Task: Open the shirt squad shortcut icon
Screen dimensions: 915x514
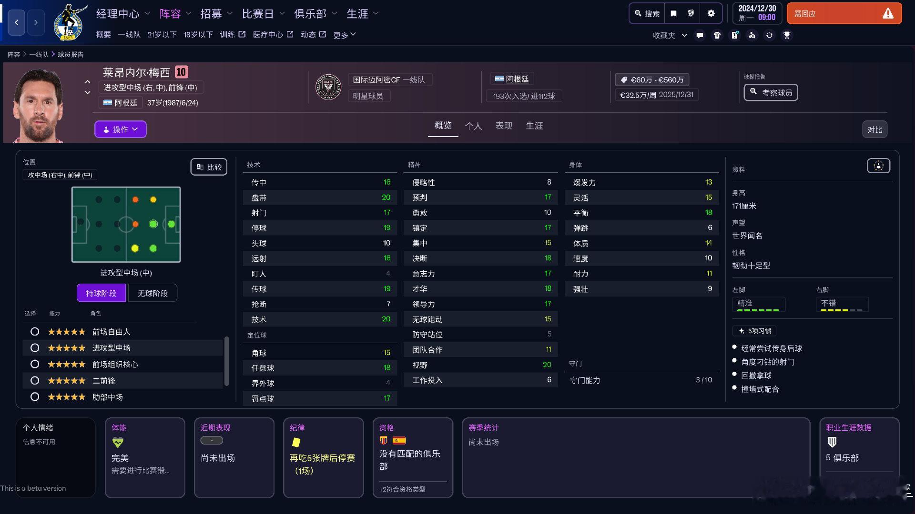Action: tap(717, 35)
